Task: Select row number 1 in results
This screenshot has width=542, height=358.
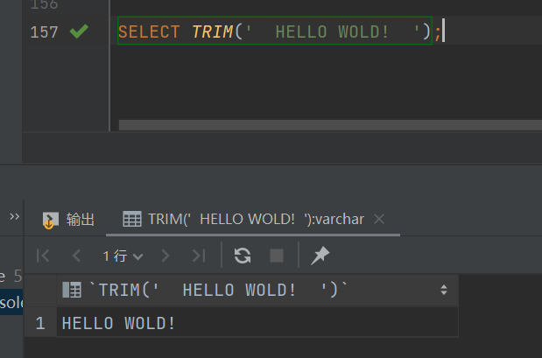Action: pyautogui.click(x=40, y=323)
